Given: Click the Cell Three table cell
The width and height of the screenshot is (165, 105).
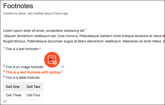Looking at the screenshot, I should (x=14, y=95).
